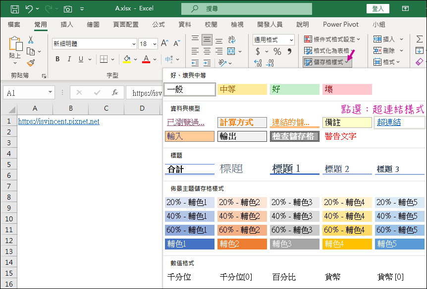Viewport: 427px width, 289px height.
Task: Apply the 已瀏覽過 followed hyperlink style
Action: pyautogui.click(x=190, y=123)
